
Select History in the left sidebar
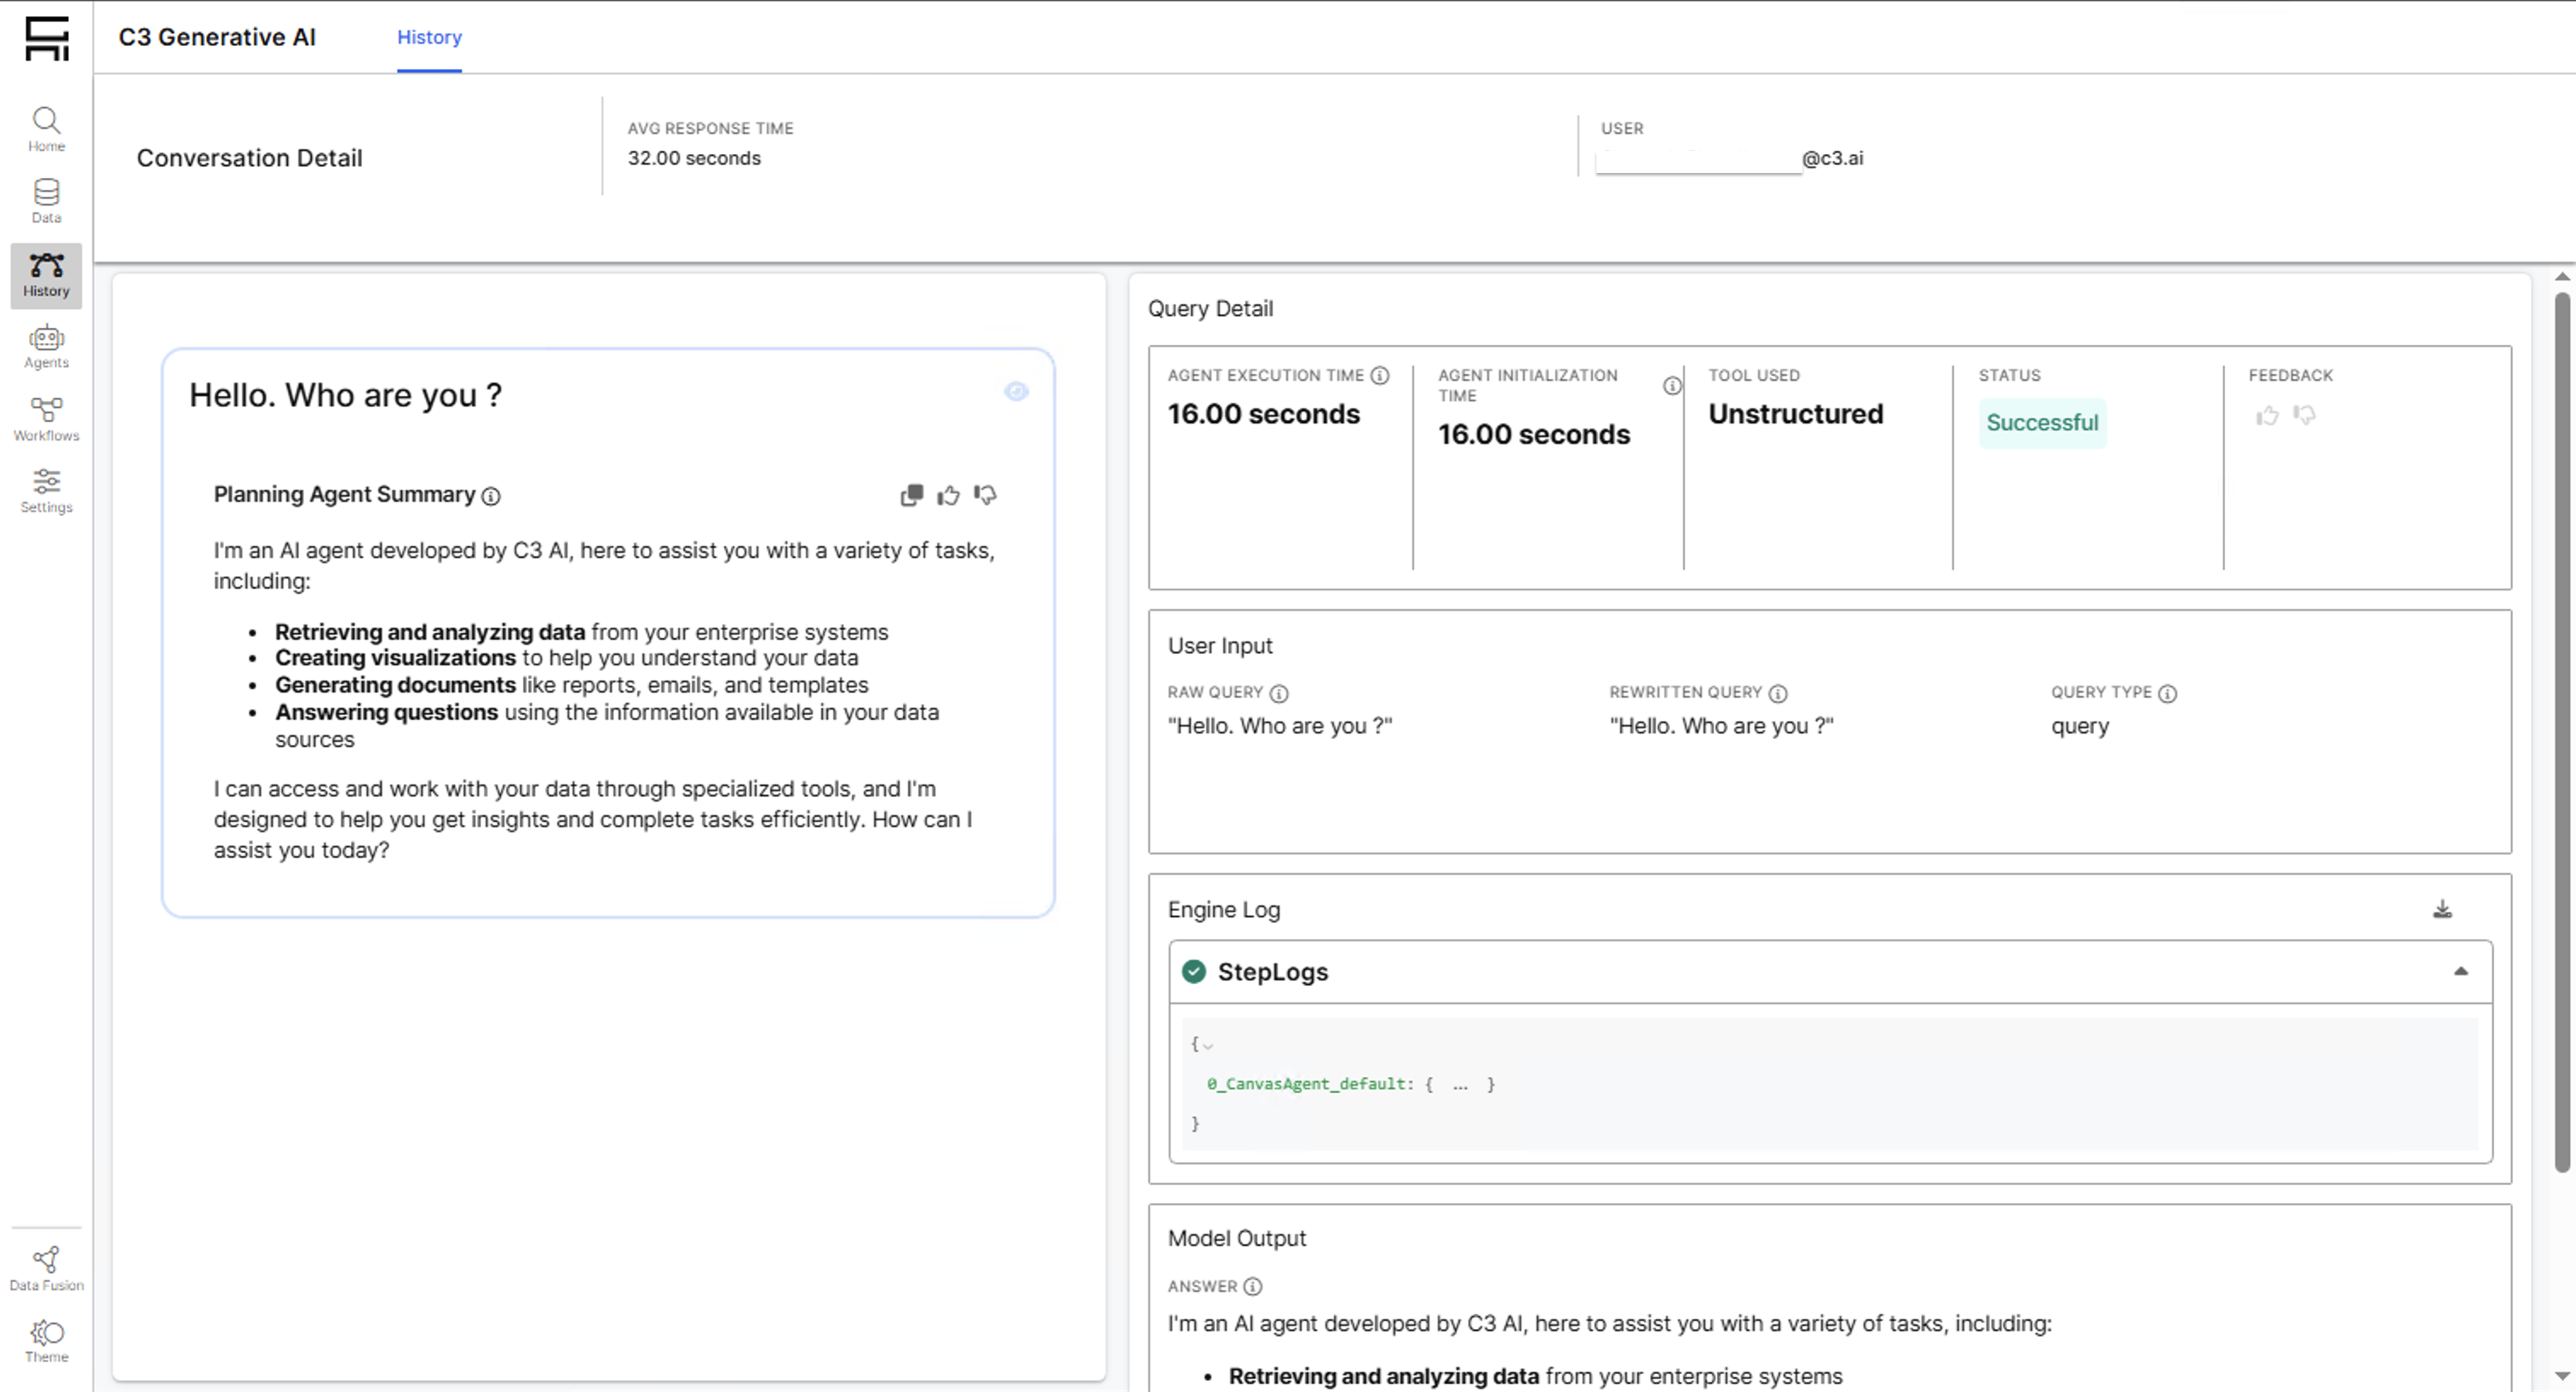coord(46,274)
